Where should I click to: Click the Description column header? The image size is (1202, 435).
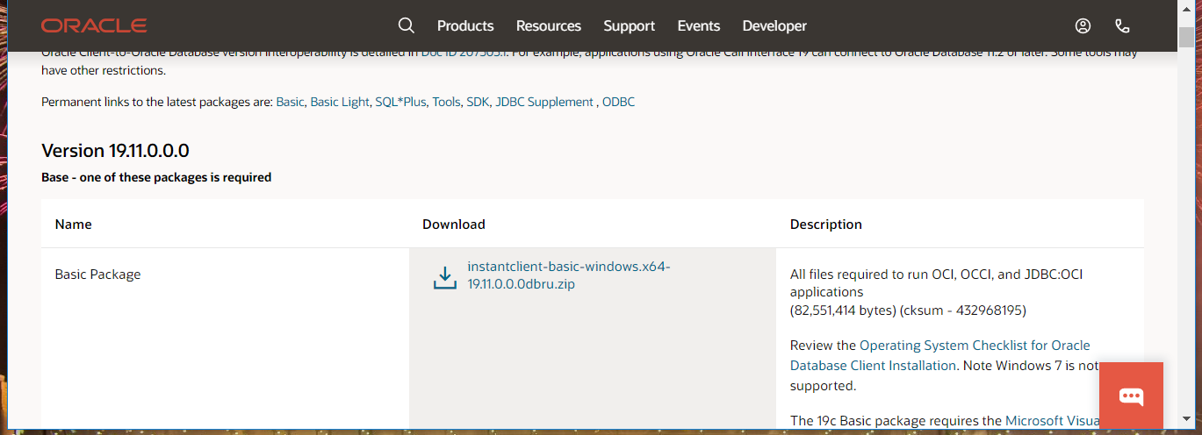826,224
